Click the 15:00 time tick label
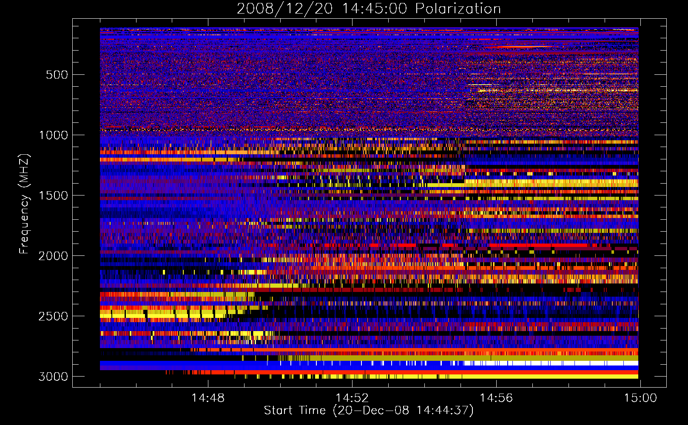Image resolution: width=688 pixels, height=425 pixels. pyautogui.click(x=640, y=398)
